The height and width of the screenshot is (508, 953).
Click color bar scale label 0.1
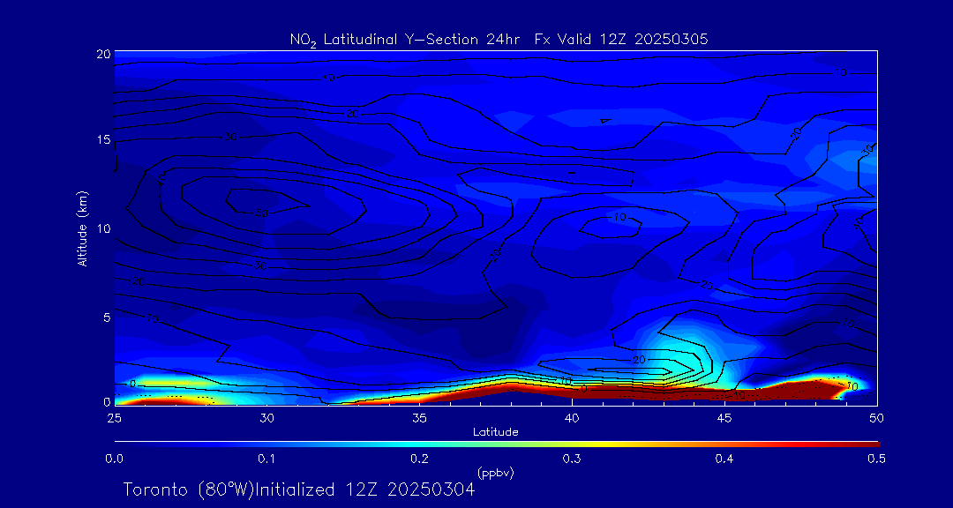[x=266, y=459]
